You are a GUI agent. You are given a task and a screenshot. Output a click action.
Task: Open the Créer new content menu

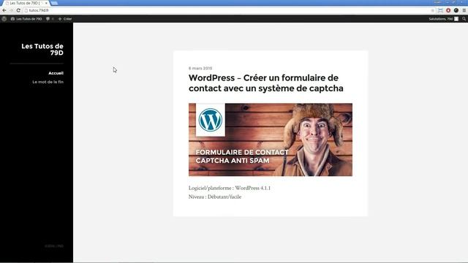click(65, 19)
